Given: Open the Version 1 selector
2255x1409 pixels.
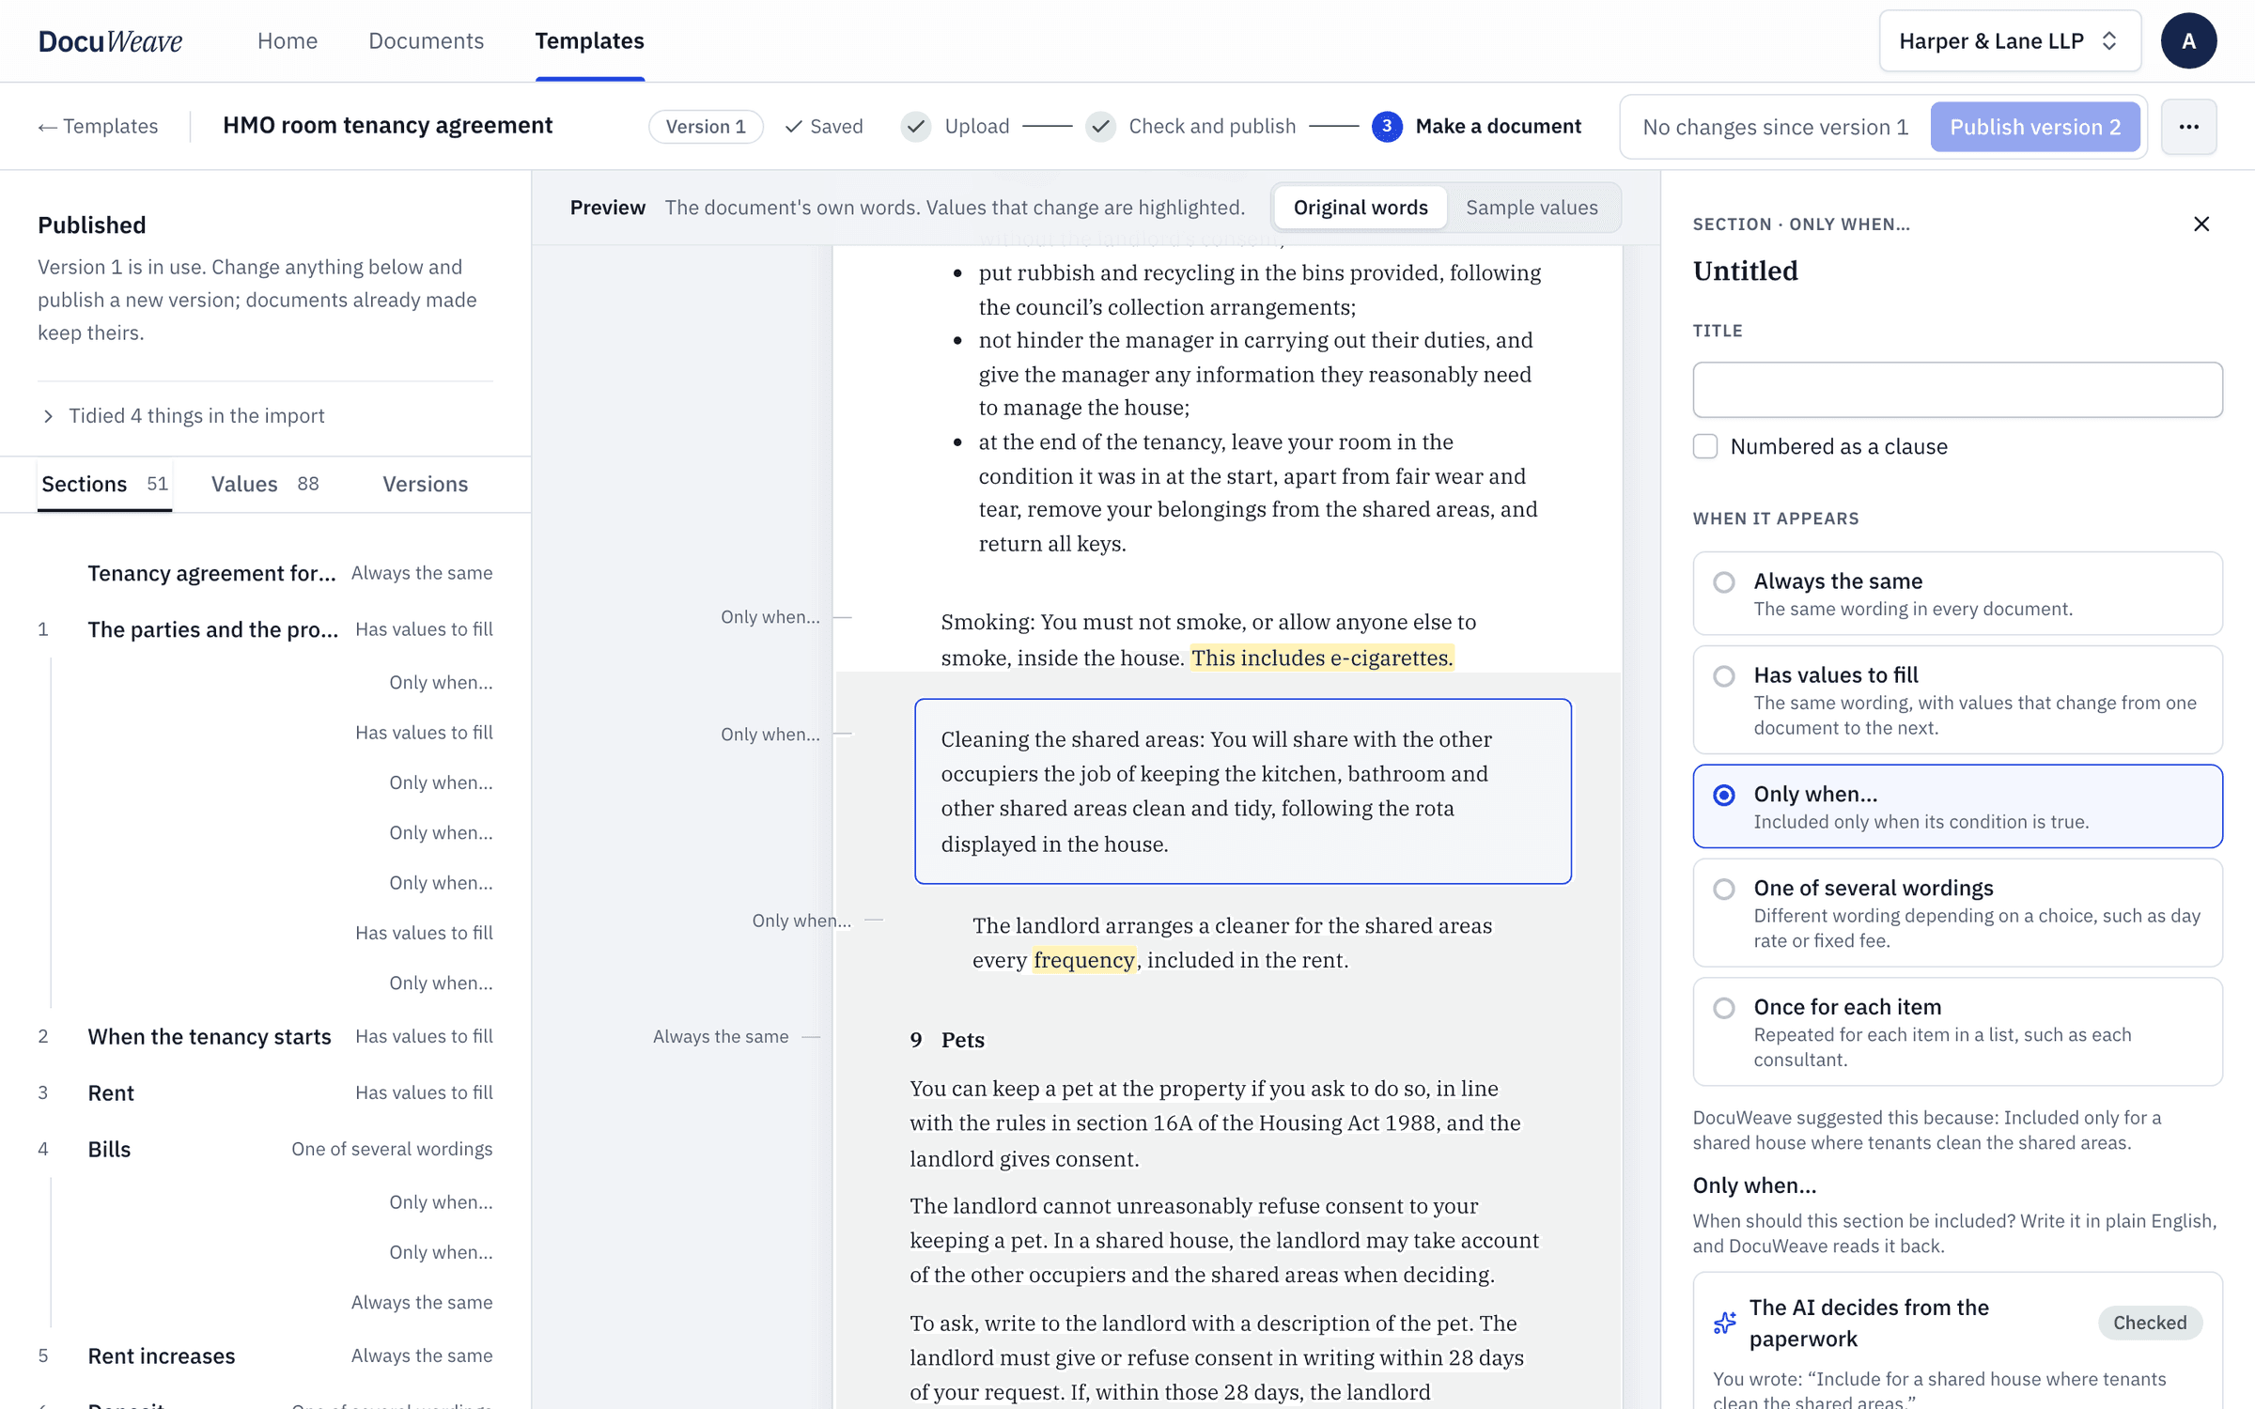Looking at the screenshot, I should [x=706, y=127].
